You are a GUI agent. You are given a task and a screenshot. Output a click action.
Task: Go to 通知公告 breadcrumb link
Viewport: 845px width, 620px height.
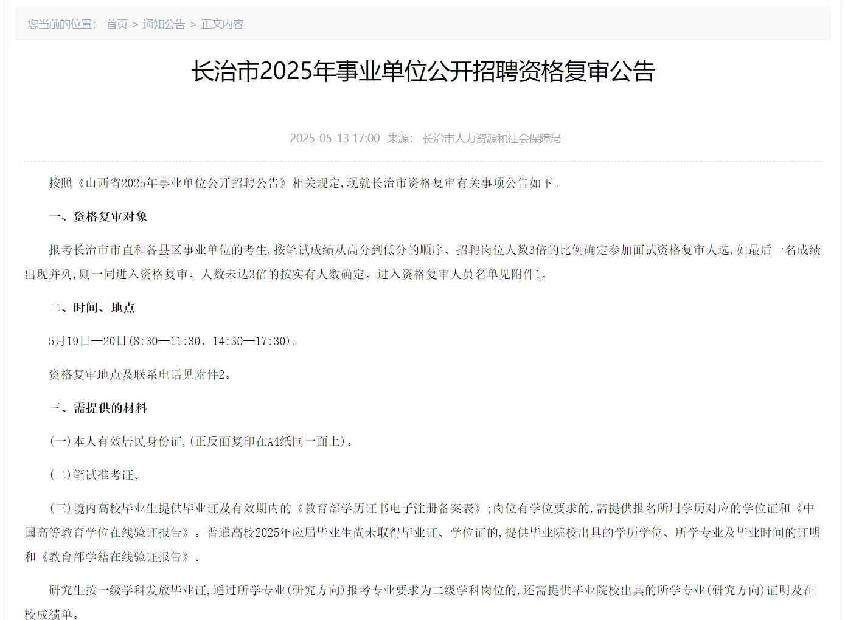[164, 24]
